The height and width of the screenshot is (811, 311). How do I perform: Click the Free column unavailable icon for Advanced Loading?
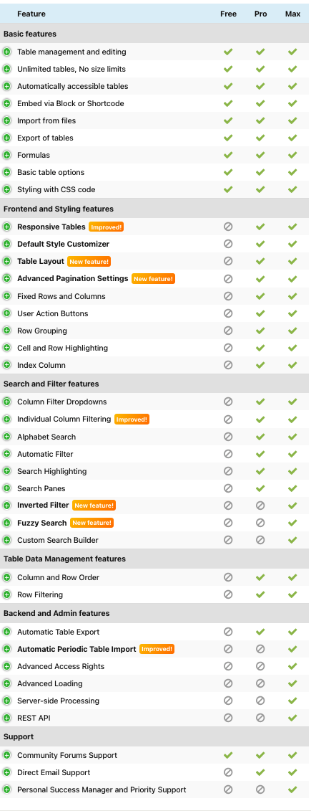228,683
